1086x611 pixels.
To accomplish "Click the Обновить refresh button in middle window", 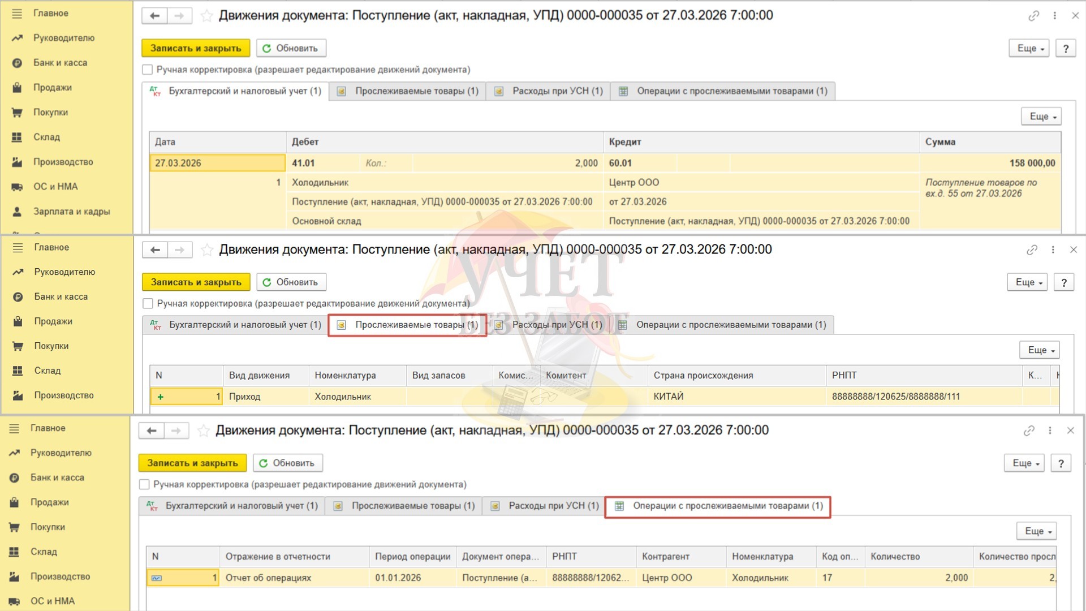I will tap(291, 282).
